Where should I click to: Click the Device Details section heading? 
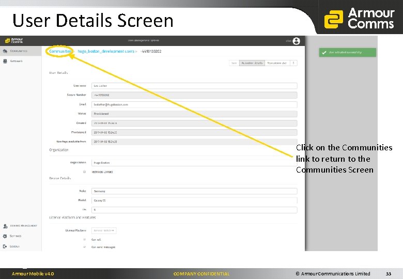pyautogui.click(x=60, y=178)
